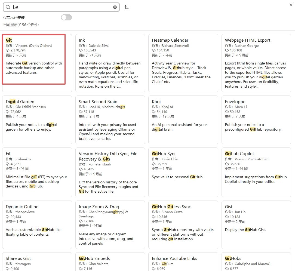Open the Smart Second Brain plugin
295x271 pixels.
click(x=110, y=120)
